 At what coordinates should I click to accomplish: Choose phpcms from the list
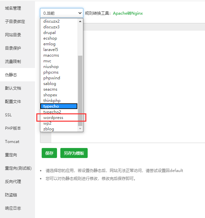(x=59, y=72)
